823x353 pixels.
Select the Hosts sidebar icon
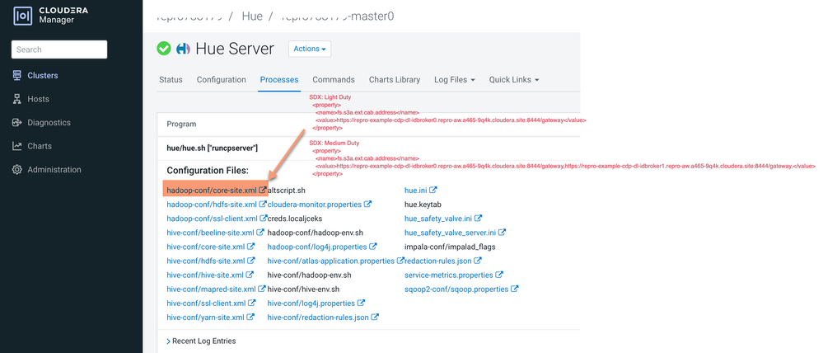coord(16,99)
